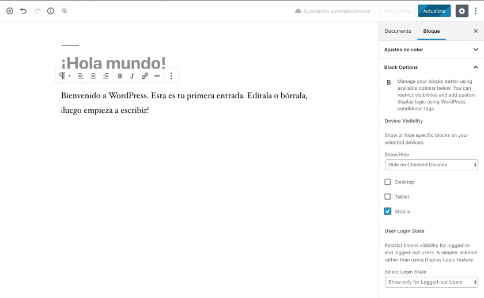Apply bold formatting to paragraph
The image size is (484, 298).
coord(120,76)
